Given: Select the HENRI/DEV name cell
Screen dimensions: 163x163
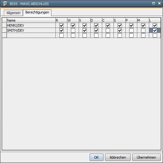Looking at the screenshot, I should [x=31, y=25].
